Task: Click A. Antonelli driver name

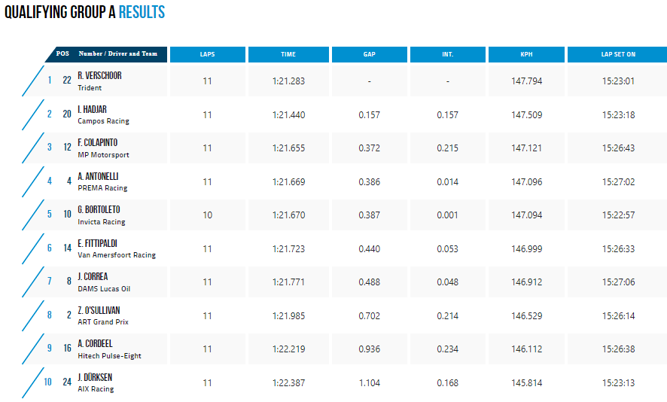Action: (x=98, y=176)
